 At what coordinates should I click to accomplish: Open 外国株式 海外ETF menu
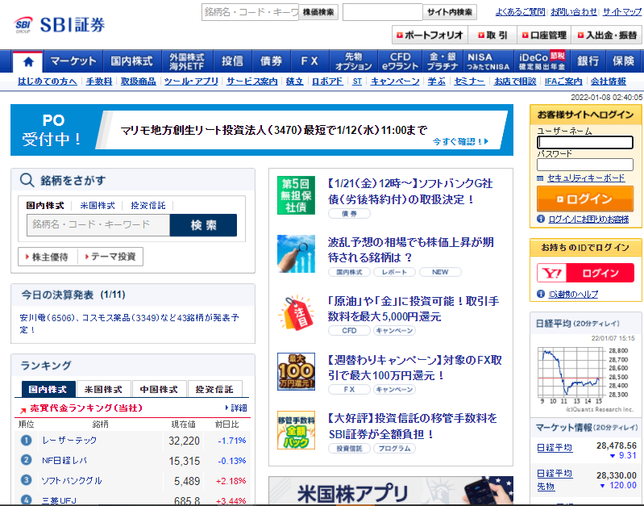coord(187,61)
